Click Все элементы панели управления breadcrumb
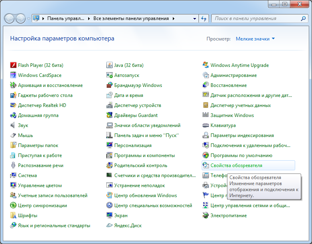 [131, 18]
